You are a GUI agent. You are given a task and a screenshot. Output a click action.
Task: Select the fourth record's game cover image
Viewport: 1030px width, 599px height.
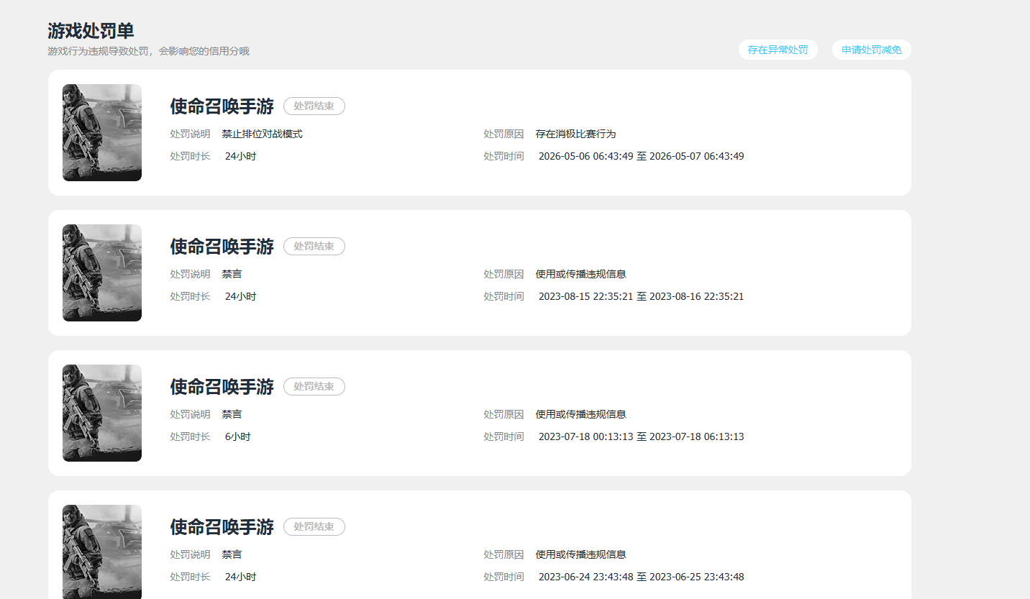pyautogui.click(x=102, y=552)
